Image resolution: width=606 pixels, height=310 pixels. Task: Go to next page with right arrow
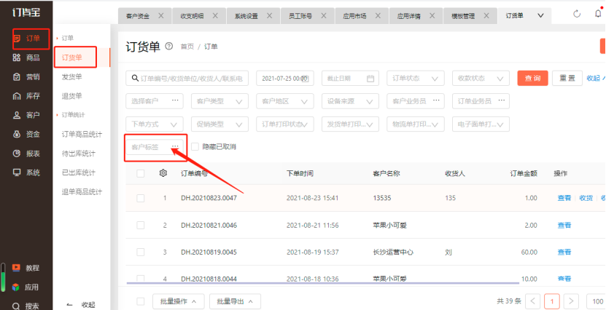[x=571, y=301]
